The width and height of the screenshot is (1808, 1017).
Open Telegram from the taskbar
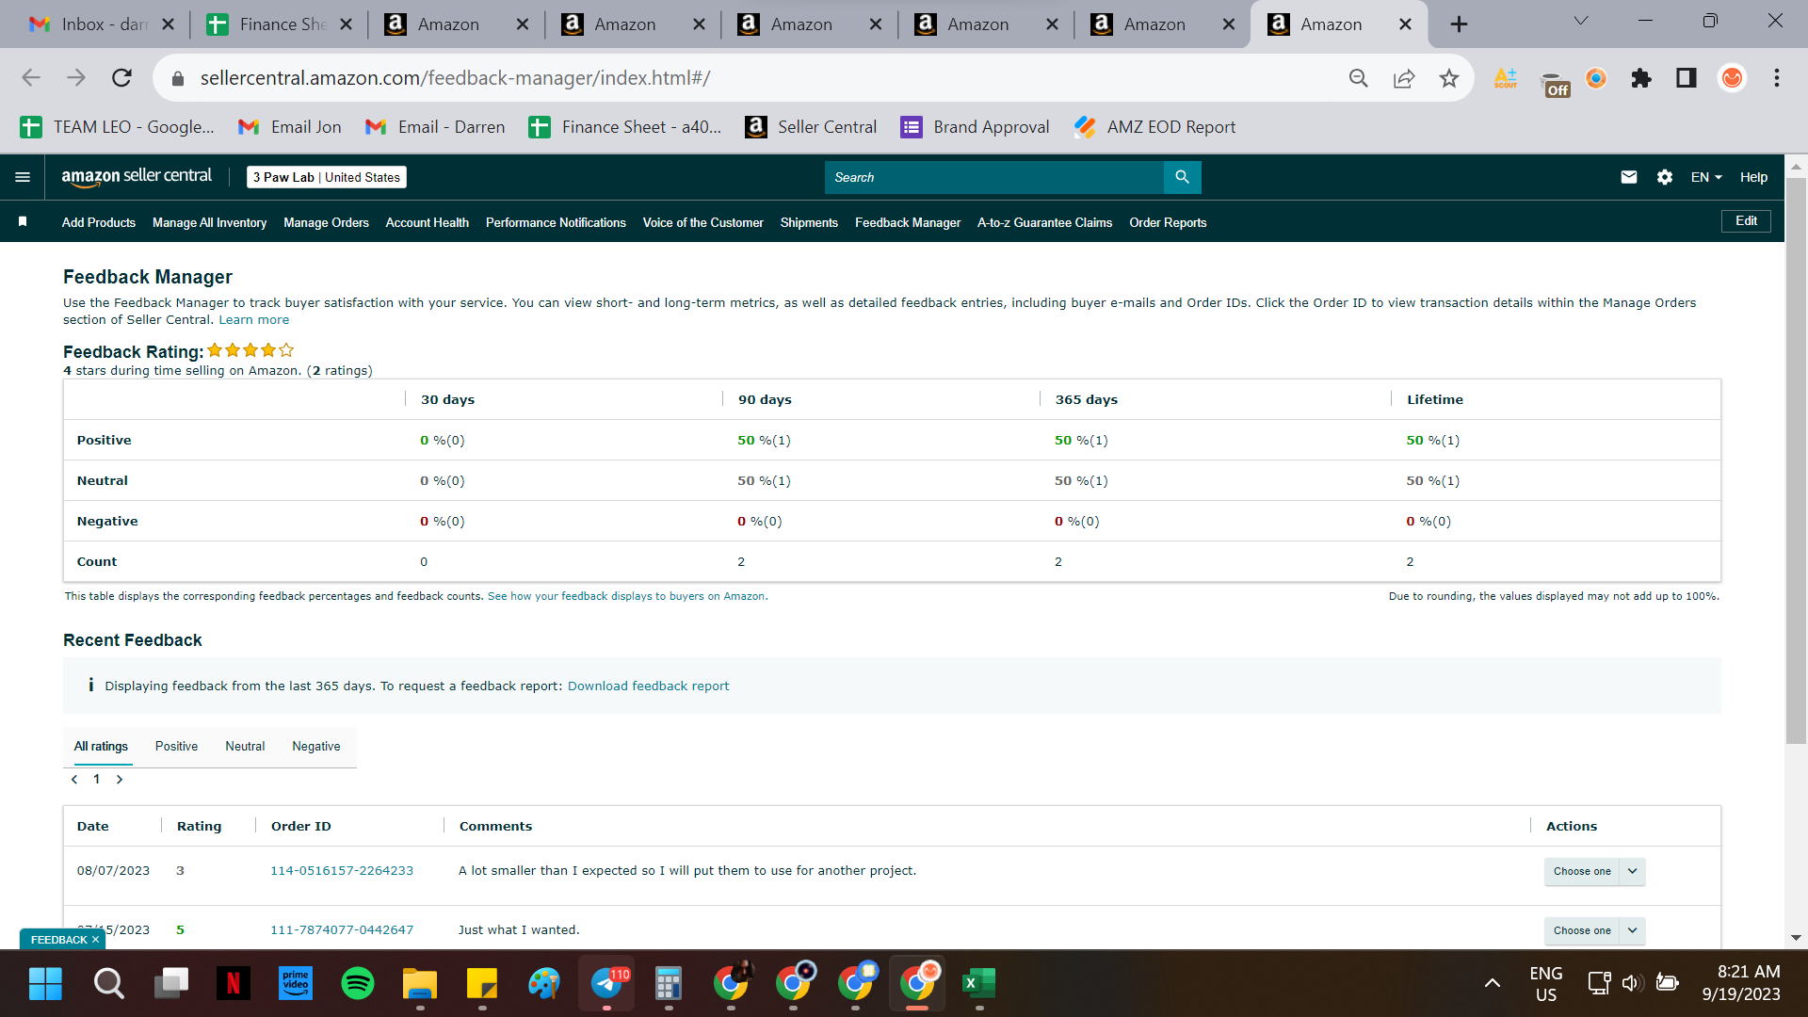(606, 984)
